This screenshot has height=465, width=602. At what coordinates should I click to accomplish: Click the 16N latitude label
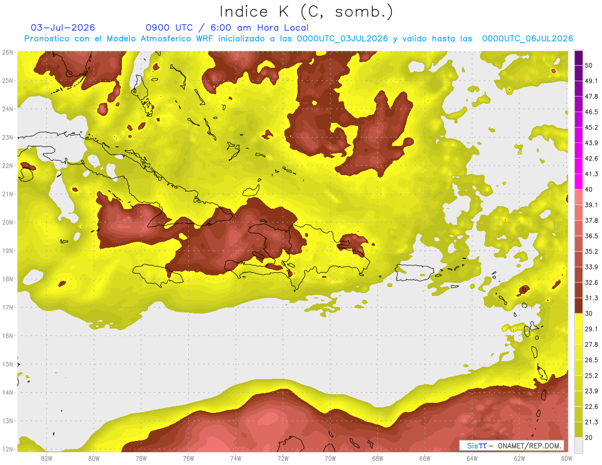tap(8, 336)
